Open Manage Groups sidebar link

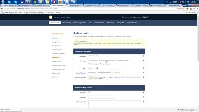coord(57,46)
